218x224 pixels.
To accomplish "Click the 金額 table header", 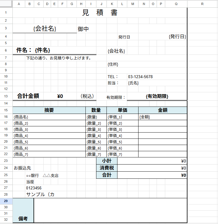I will 163,110.
